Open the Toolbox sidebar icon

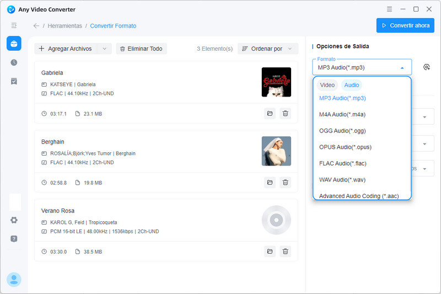point(14,44)
